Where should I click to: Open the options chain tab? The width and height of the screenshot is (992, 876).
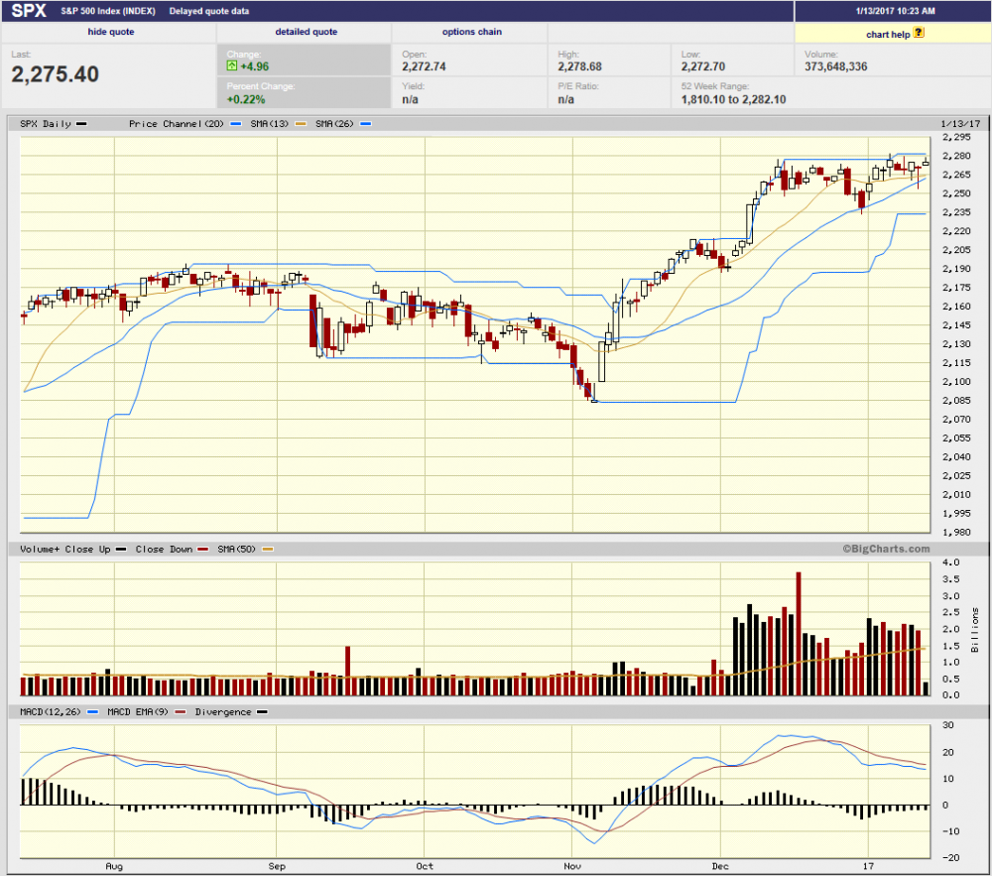tap(471, 32)
